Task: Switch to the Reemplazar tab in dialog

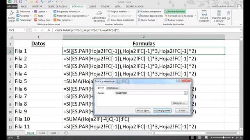Action: 113,88
